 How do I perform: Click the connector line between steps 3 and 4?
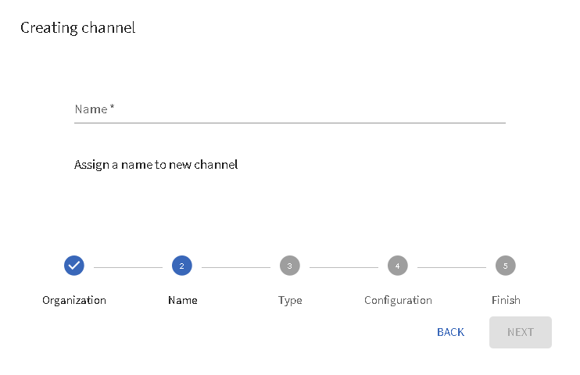click(344, 267)
